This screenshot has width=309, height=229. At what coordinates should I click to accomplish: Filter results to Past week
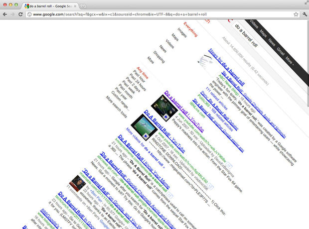(x=129, y=87)
